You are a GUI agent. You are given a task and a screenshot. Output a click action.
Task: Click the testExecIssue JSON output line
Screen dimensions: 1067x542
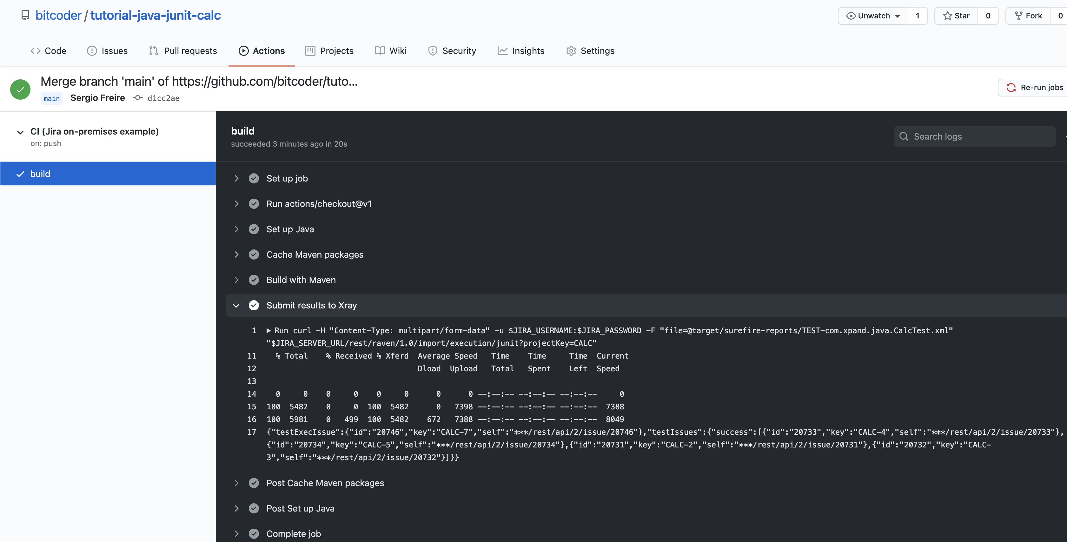[665, 445]
